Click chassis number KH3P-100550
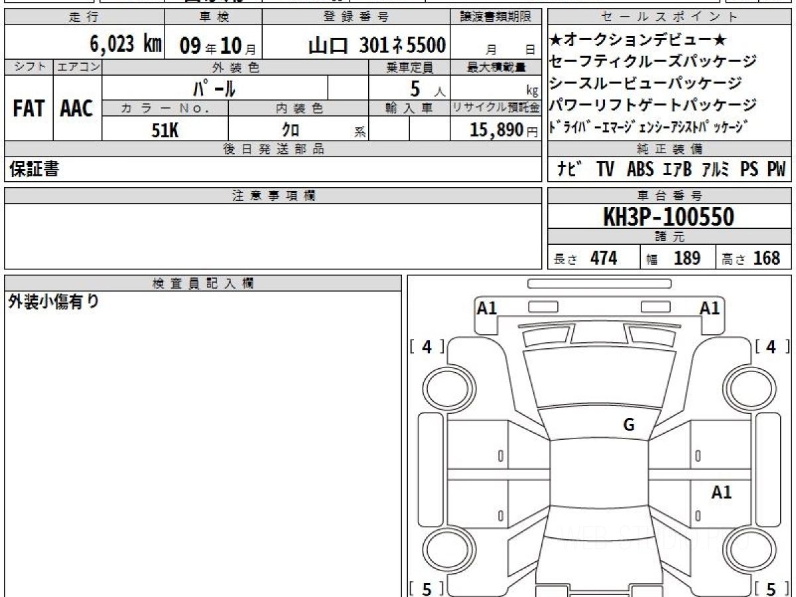 pos(669,216)
